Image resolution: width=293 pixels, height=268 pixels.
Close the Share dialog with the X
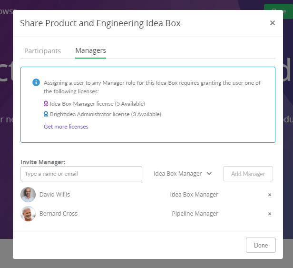[x=273, y=23]
